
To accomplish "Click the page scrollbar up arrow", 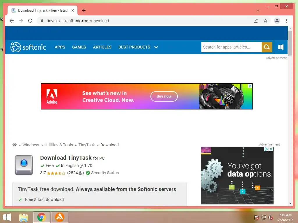I will 290,29.
